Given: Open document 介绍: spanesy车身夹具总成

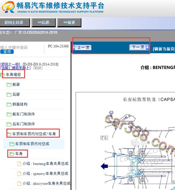Looking at the screenshot, I should click(x=45, y=173).
